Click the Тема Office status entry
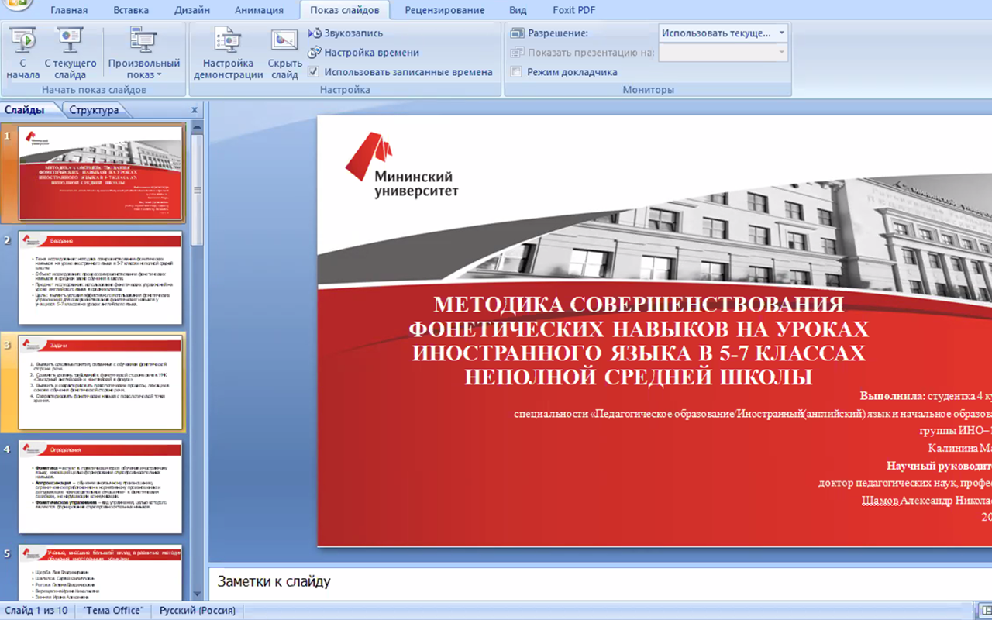The image size is (992, 620). [x=113, y=611]
